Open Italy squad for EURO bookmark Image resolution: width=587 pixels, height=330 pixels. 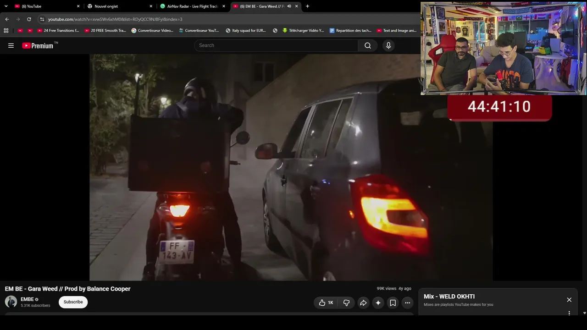point(246,31)
